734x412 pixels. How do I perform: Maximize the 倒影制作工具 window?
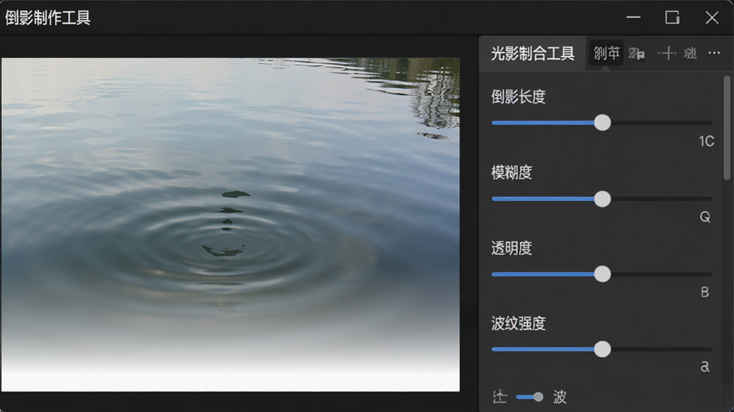(672, 18)
